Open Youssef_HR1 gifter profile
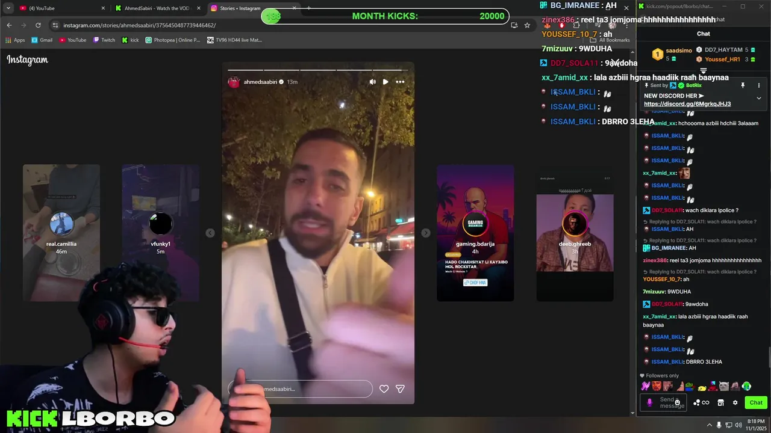Screen dimensions: 771x433 click(x=722, y=60)
